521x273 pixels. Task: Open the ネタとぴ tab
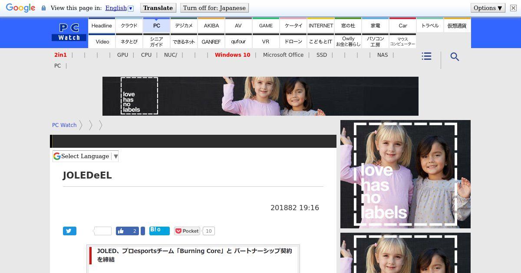coord(129,41)
